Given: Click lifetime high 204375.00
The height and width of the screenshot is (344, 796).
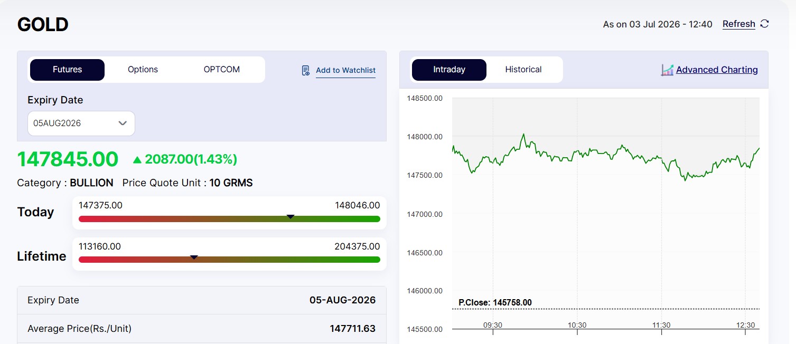Looking at the screenshot, I should click(x=357, y=246).
